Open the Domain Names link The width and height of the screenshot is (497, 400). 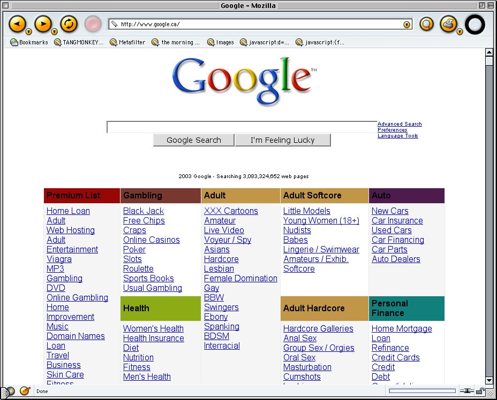coord(76,336)
